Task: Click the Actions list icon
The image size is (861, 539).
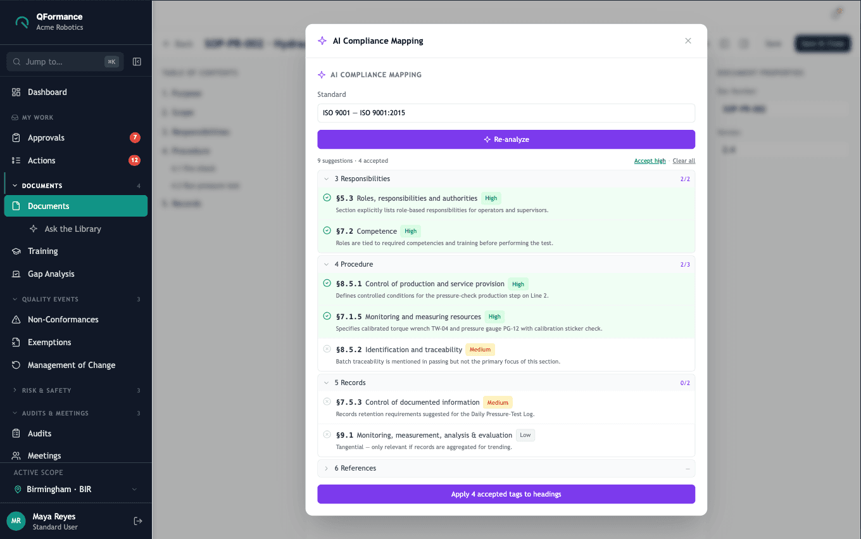Action: tap(16, 160)
